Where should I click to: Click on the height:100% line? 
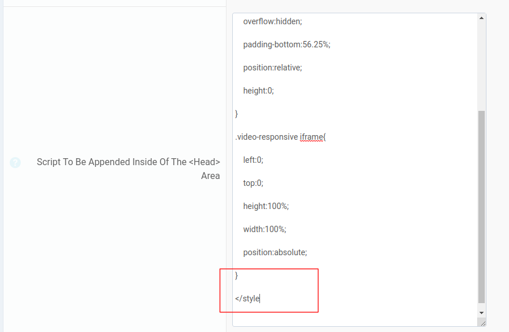coord(266,206)
